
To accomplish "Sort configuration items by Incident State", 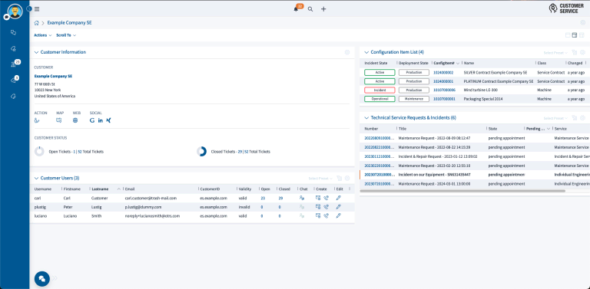I will coord(376,63).
